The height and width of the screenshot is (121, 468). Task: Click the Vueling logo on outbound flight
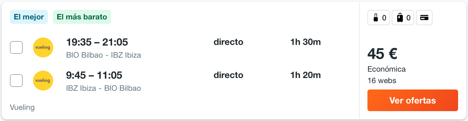(x=43, y=47)
